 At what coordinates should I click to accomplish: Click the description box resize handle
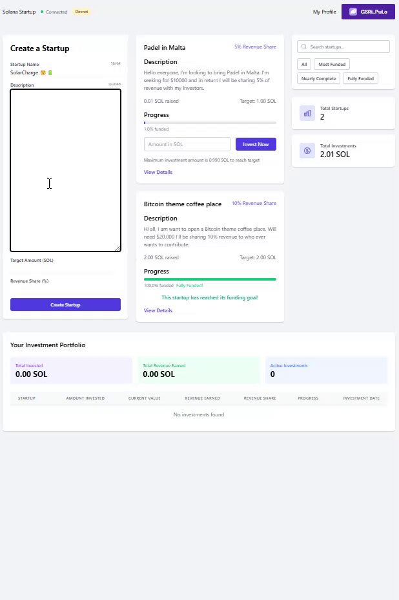click(x=118, y=248)
